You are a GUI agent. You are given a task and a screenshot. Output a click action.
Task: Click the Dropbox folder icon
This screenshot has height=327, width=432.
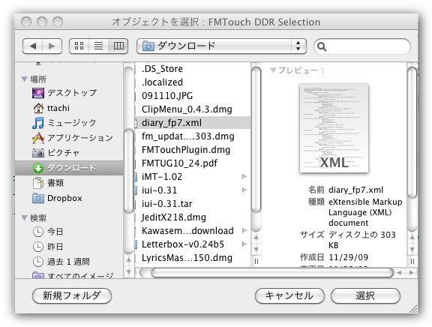pos(38,198)
